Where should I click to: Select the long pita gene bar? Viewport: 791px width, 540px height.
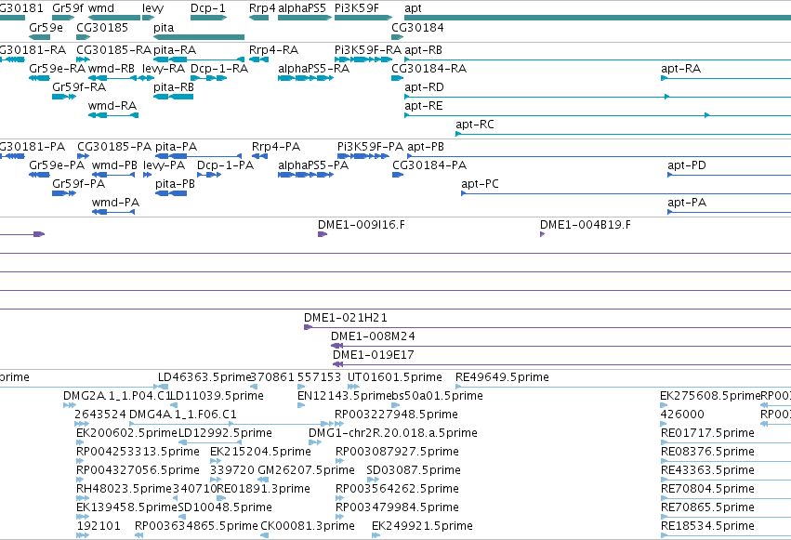tap(199, 37)
